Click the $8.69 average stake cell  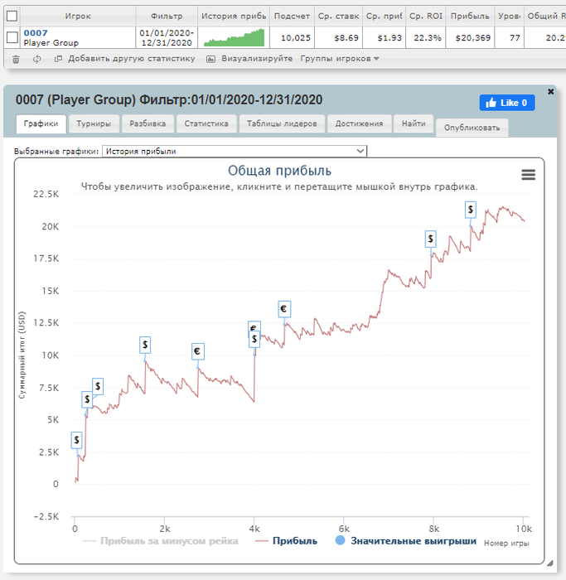tap(338, 37)
